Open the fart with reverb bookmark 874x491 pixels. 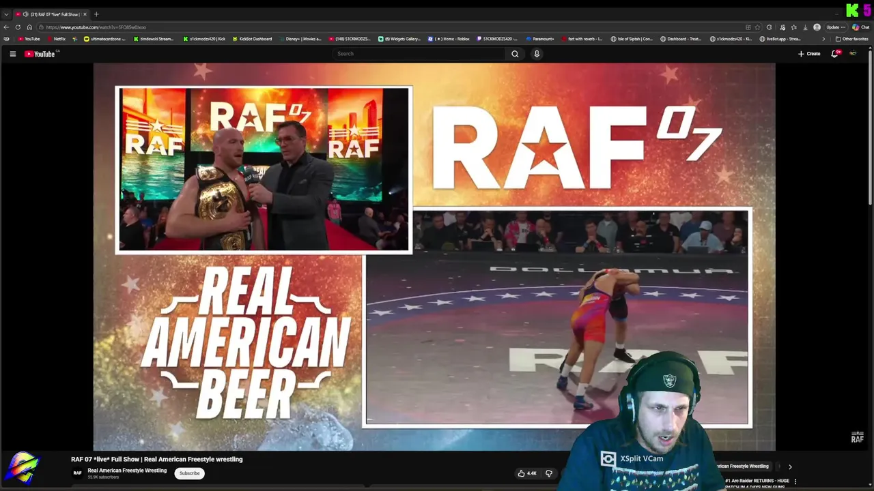581,39
